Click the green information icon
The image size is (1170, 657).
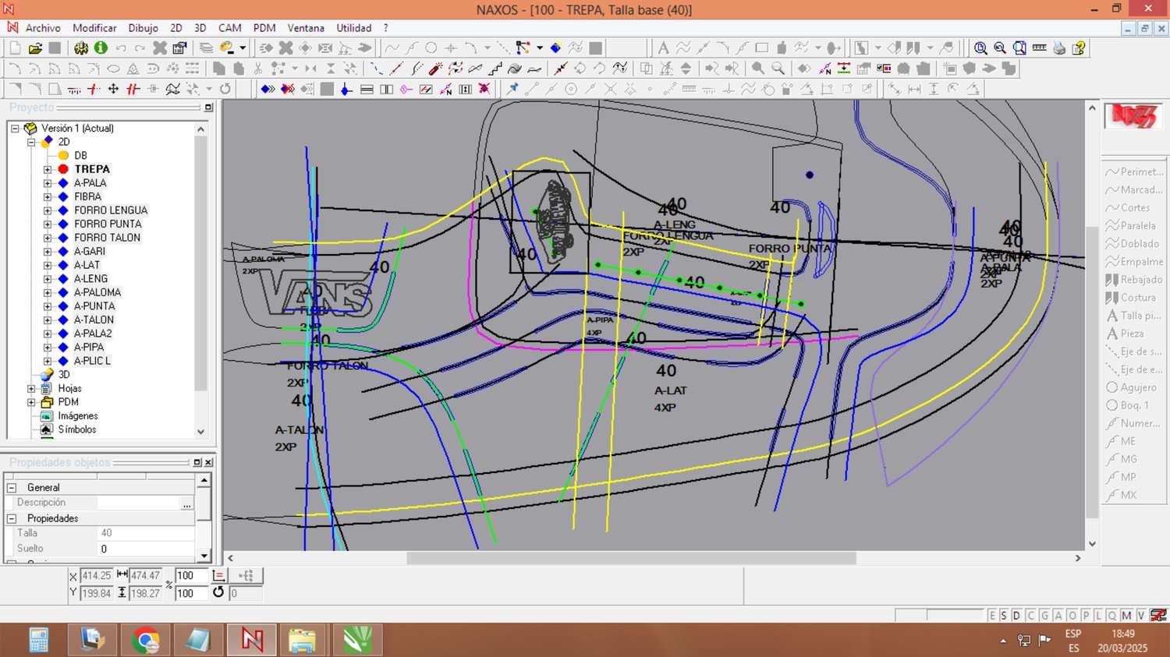click(x=101, y=48)
